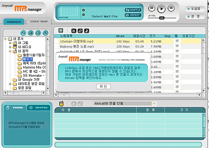Image resolution: width=209 pixels, height=148 pixels.
Task: Sort by the 재생시간 column header
Action: pos(139,36)
